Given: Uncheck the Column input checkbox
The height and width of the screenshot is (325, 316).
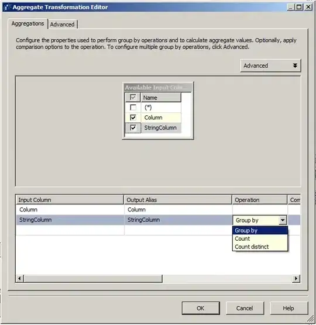Looking at the screenshot, I should click(x=133, y=118).
